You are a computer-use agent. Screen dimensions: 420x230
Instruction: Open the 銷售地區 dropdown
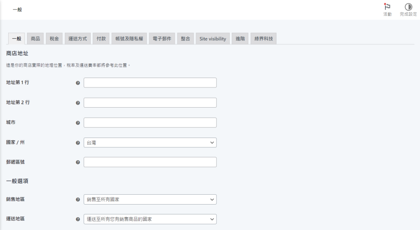(150, 200)
